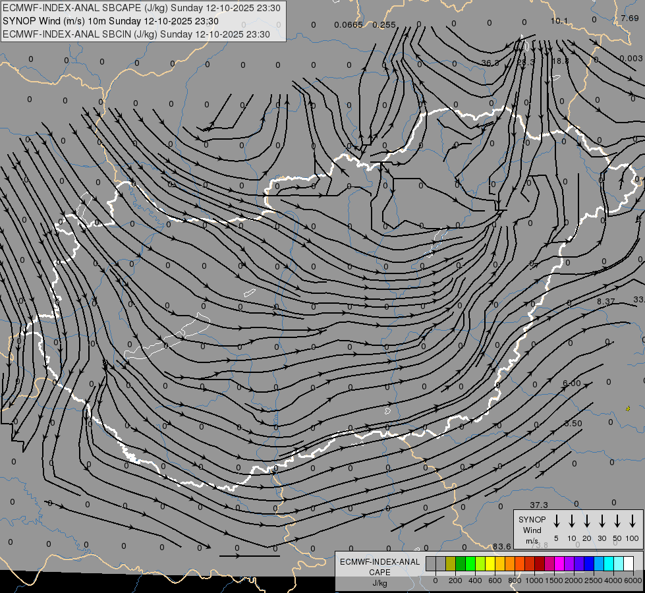Click the 36.3 value on the map
The height and width of the screenshot is (593, 645).
coord(490,63)
